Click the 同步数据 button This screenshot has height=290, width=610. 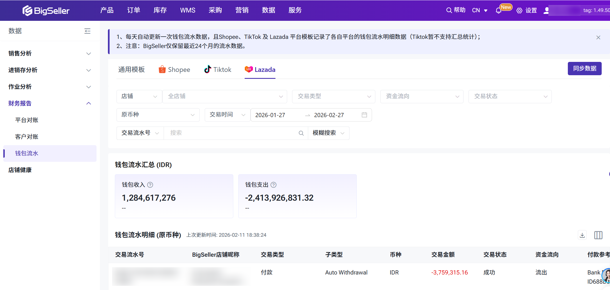click(x=584, y=69)
